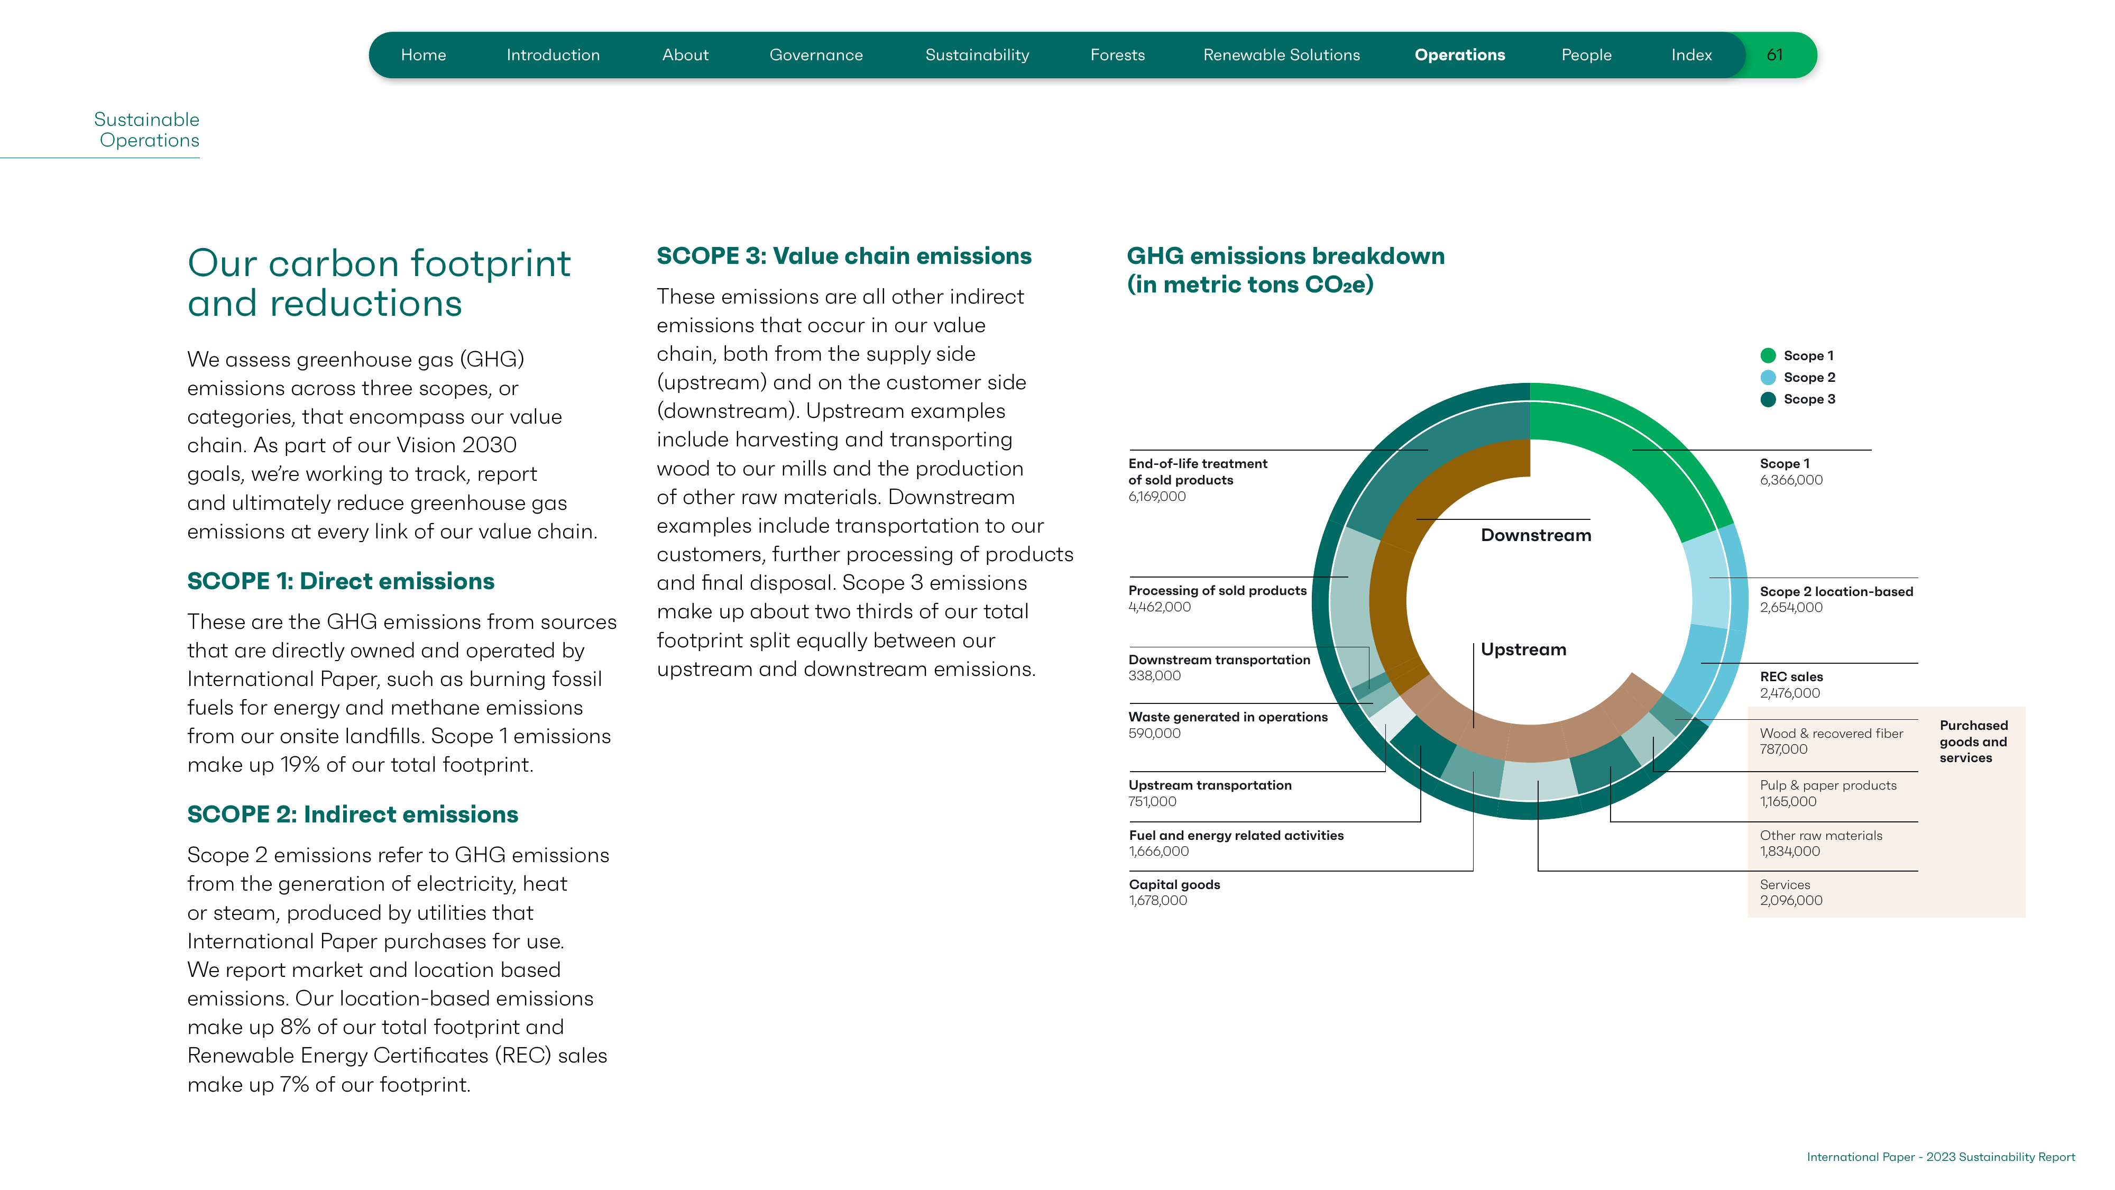Go to the Introduction section
This screenshot has height=1190, width=2115.
pyautogui.click(x=553, y=55)
